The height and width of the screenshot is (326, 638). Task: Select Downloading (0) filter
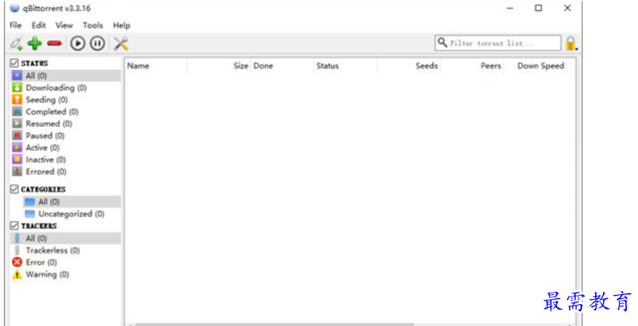click(66, 87)
